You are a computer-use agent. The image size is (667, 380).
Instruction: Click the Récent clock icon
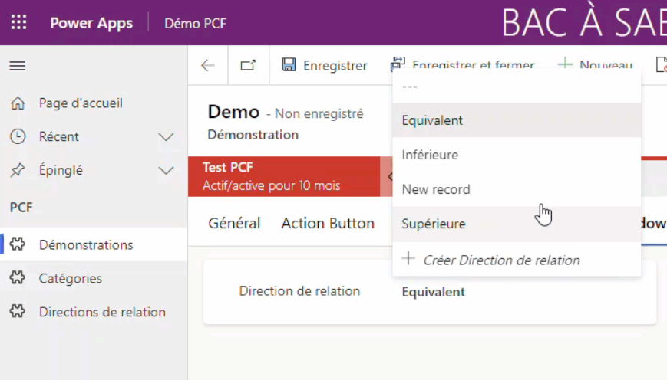click(18, 136)
